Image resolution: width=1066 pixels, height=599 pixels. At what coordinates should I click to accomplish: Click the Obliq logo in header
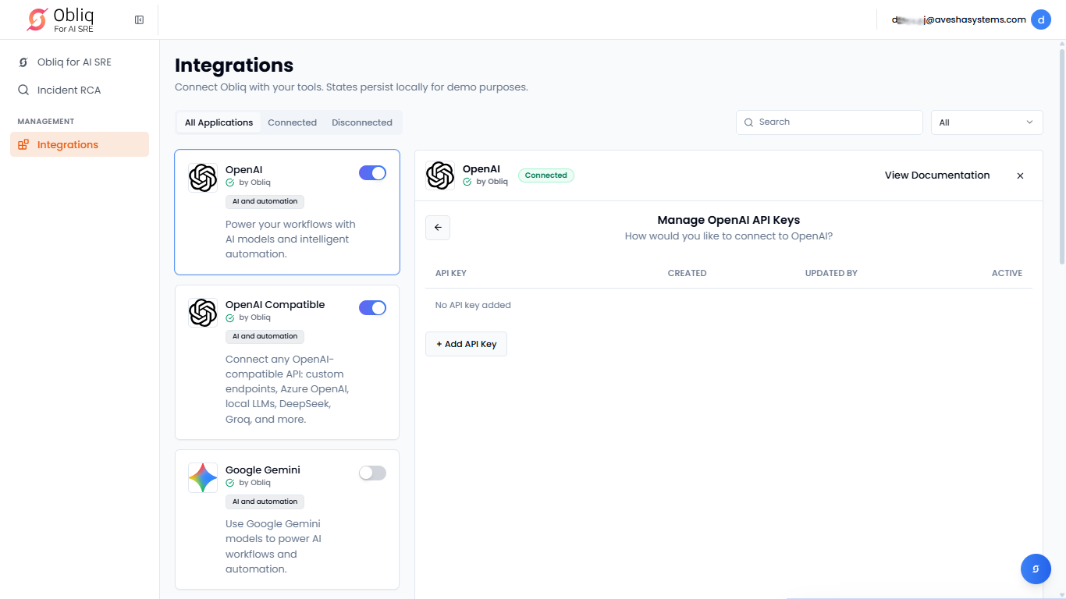pyautogui.click(x=61, y=19)
